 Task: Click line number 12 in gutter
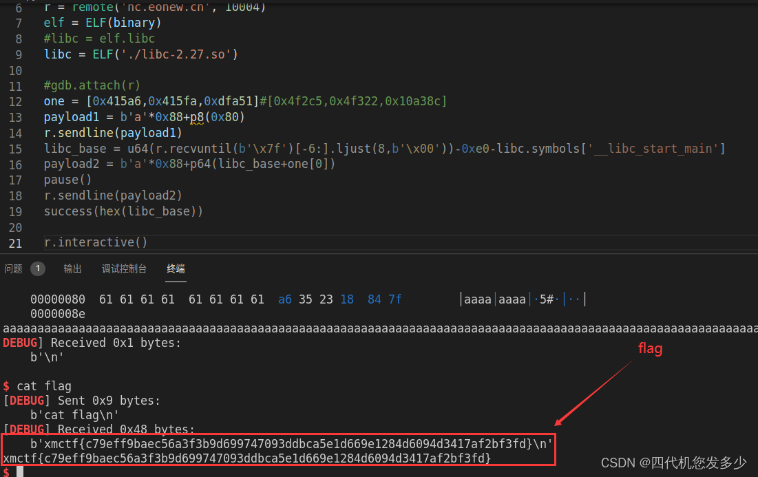15,101
